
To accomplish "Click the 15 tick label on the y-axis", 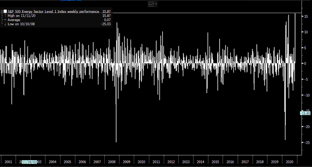I will pyautogui.click(x=306, y=16).
